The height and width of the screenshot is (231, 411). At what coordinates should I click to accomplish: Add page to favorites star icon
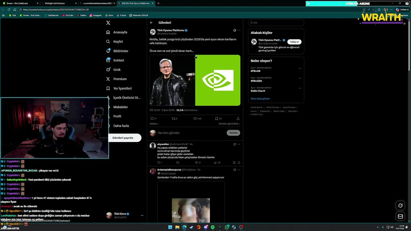coord(373,10)
